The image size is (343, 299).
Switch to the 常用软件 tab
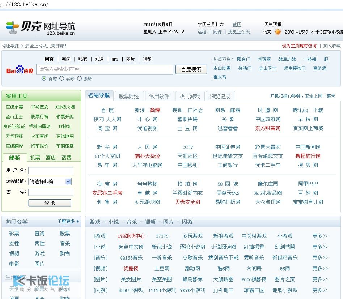pos(159,96)
